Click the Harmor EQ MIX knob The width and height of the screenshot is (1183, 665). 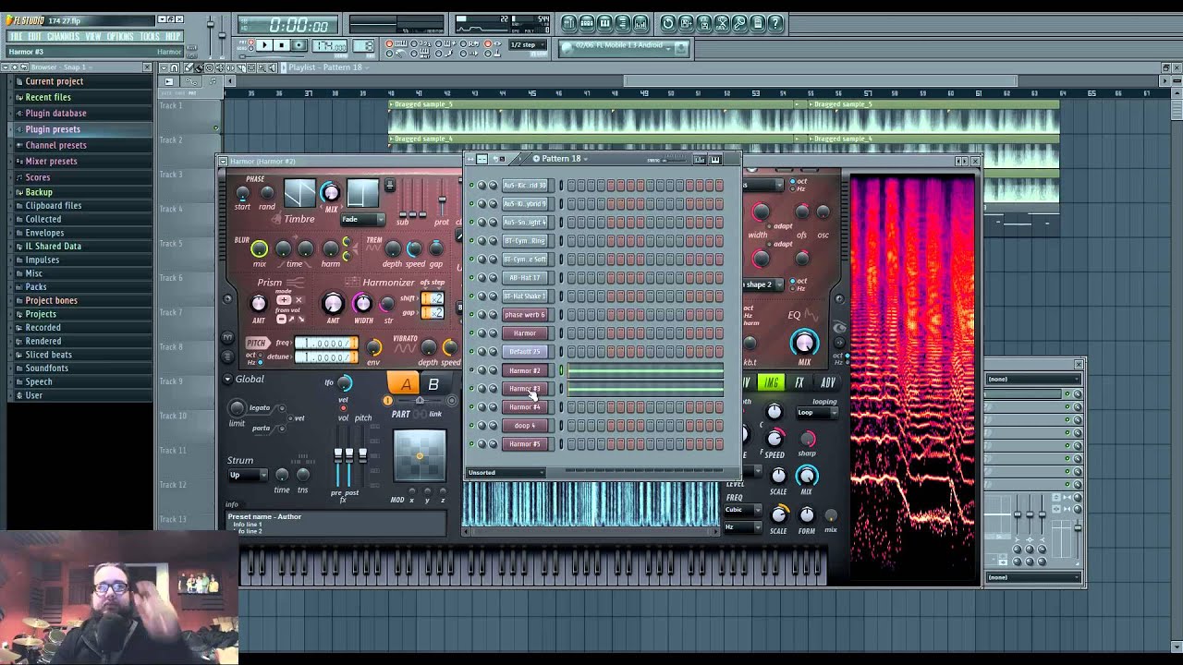click(x=804, y=343)
